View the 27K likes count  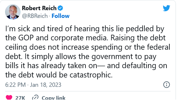pyautogui.click(x=20, y=98)
